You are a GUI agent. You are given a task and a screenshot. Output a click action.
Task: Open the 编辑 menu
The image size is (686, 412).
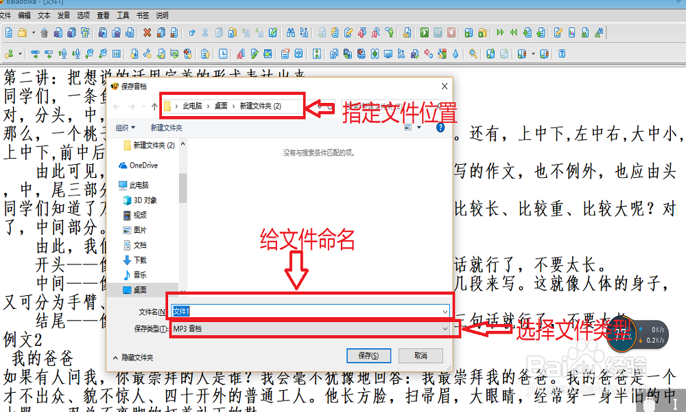pyautogui.click(x=25, y=15)
